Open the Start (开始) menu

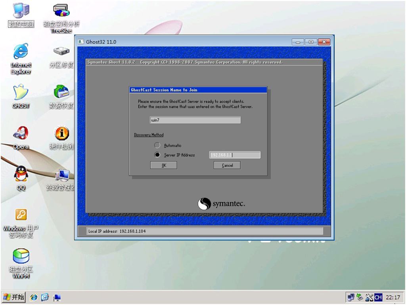[14, 297]
